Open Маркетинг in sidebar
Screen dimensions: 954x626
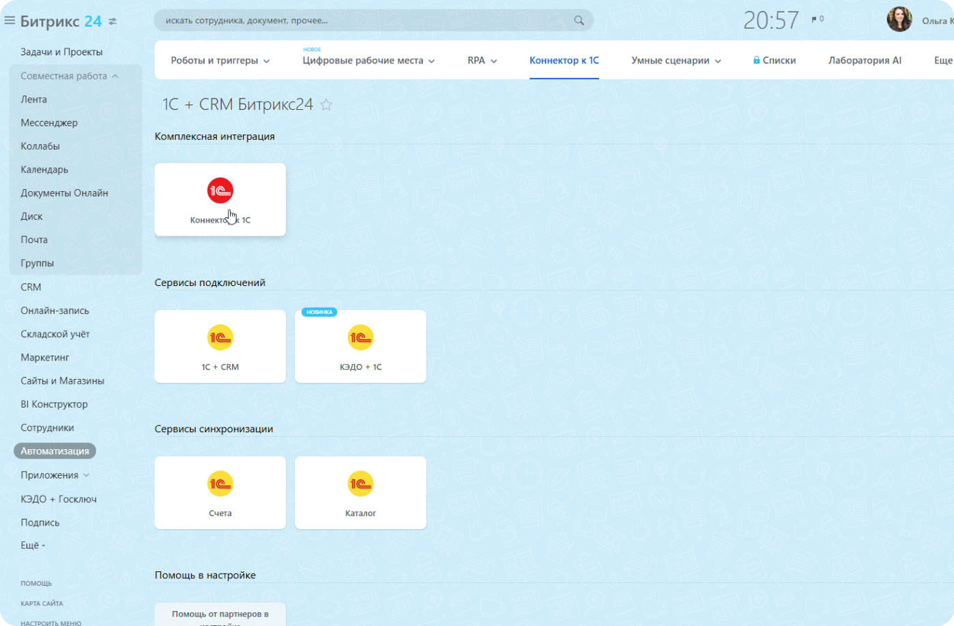point(45,357)
